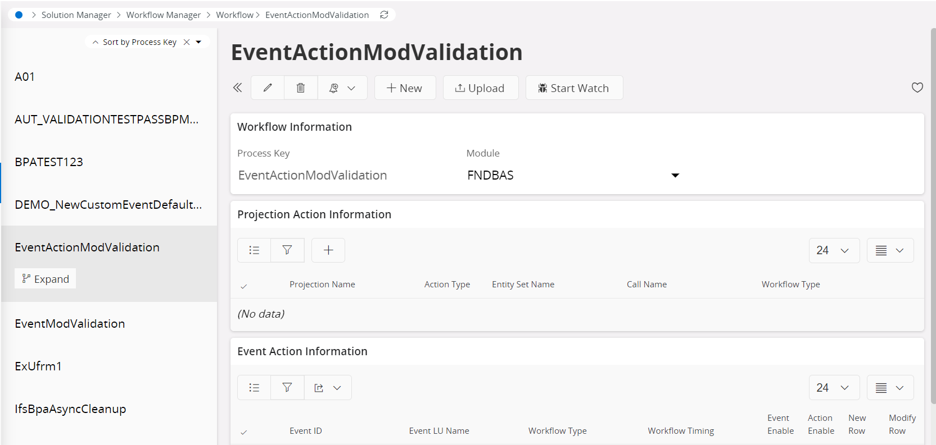Open page size 24 dropdown in Projection Action
936x445 pixels.
[x=834, y=250]
